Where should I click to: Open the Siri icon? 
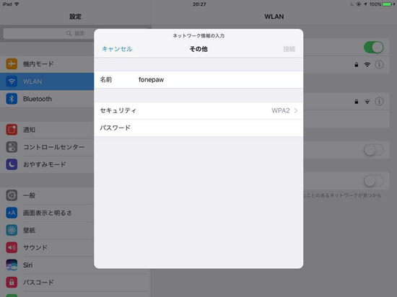tap(12, 265)
